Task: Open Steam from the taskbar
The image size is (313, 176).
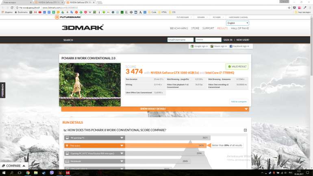Action: pyautogui.click(x=44, y=173)
